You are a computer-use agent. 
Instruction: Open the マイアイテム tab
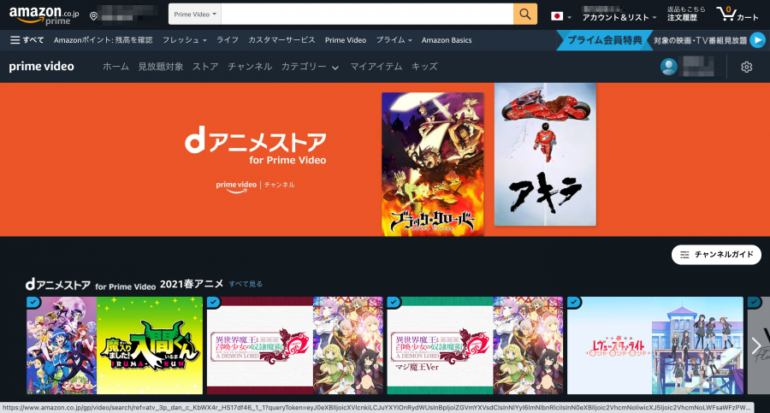coord(376,67)
